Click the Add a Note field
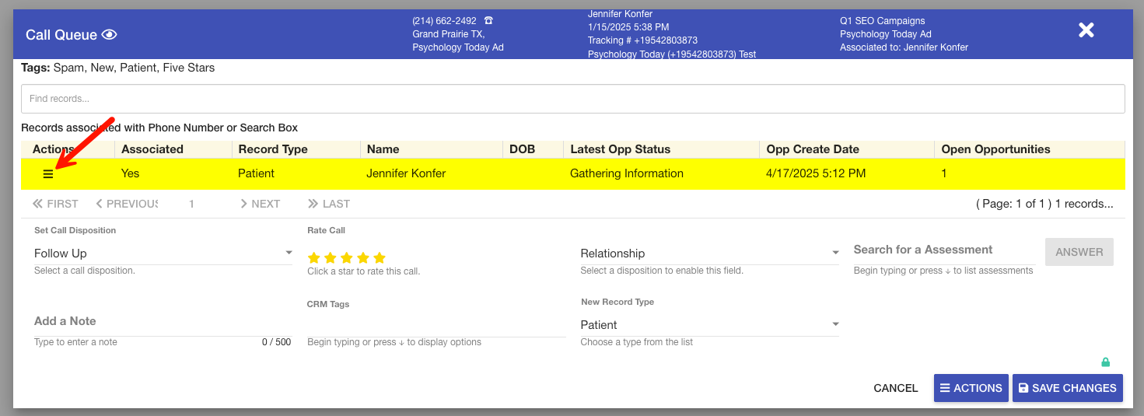The height and width of the screenshot is (416, 1144). click(x=163, y=321)
